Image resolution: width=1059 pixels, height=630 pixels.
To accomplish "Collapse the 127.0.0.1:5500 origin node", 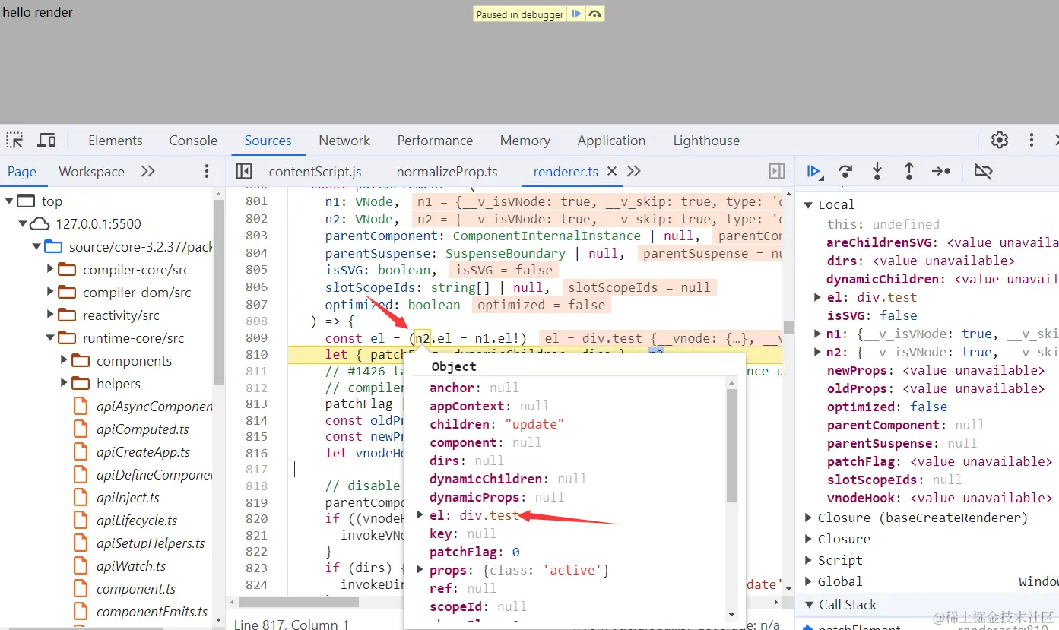I will (23, 224).
